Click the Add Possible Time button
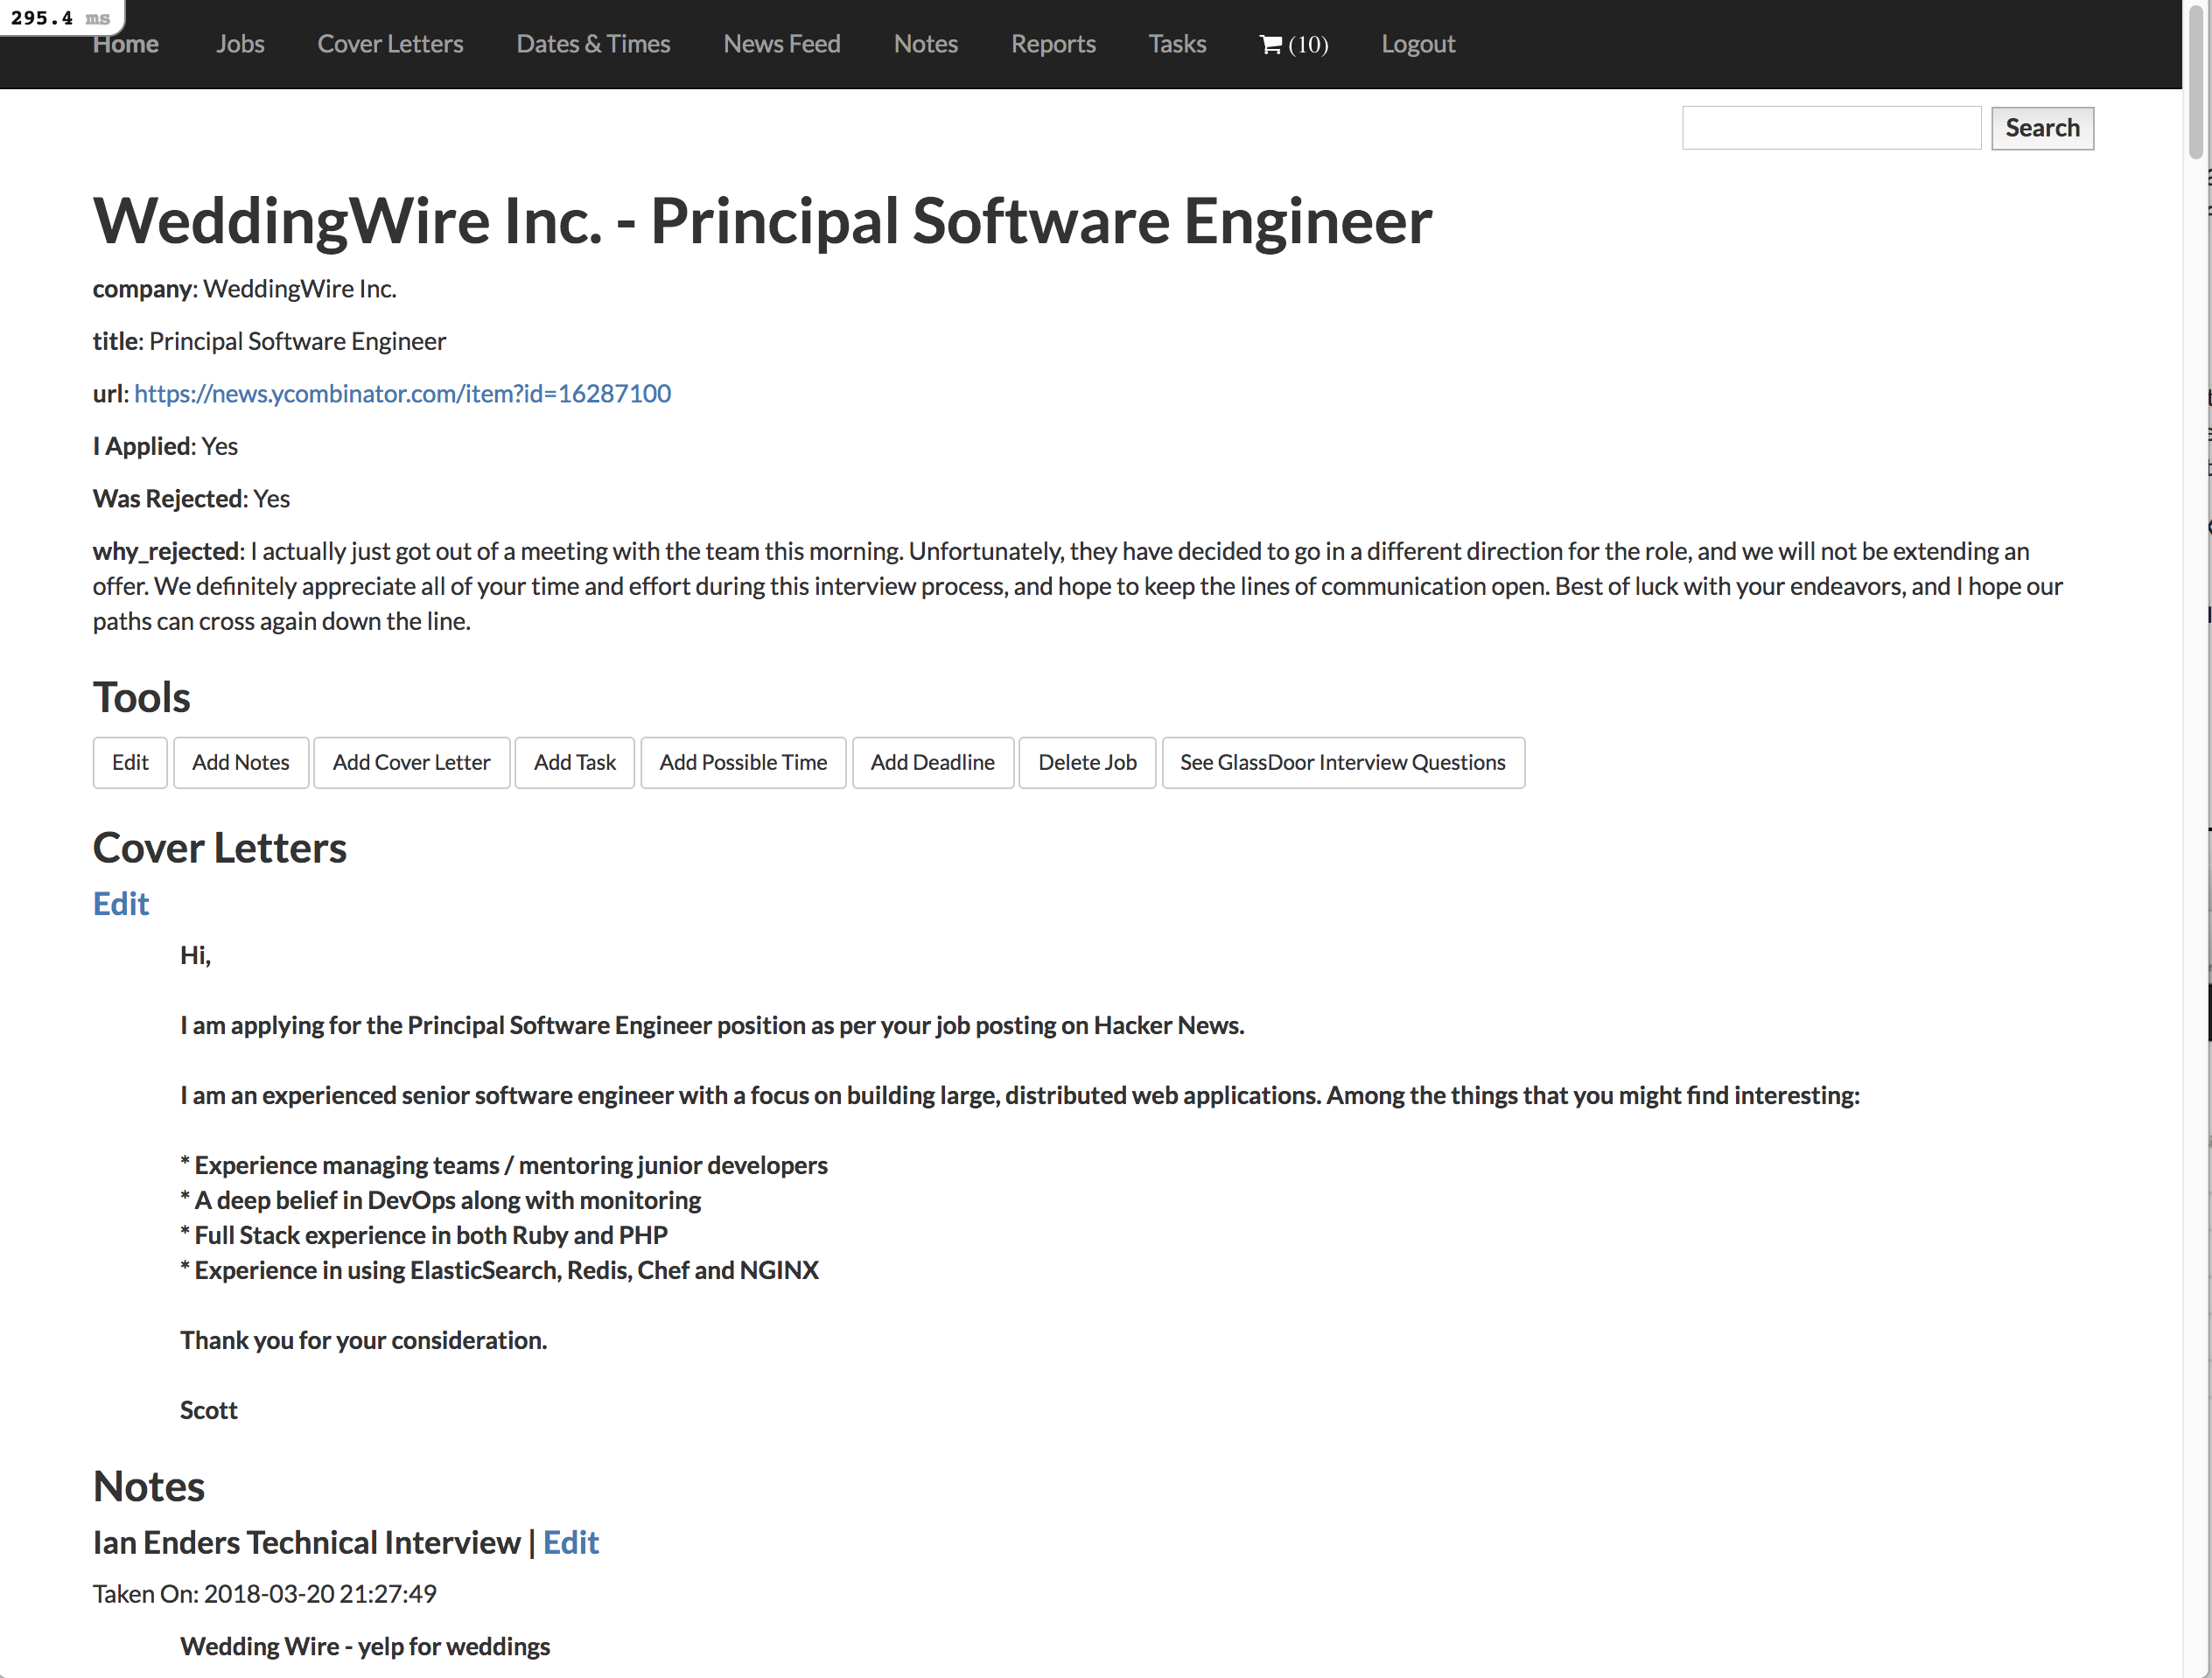The height and width of the screenshot is (1678, 2212). tap(743, 763)
